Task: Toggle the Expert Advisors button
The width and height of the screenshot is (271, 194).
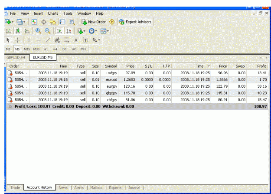Action: click(135, 22)
